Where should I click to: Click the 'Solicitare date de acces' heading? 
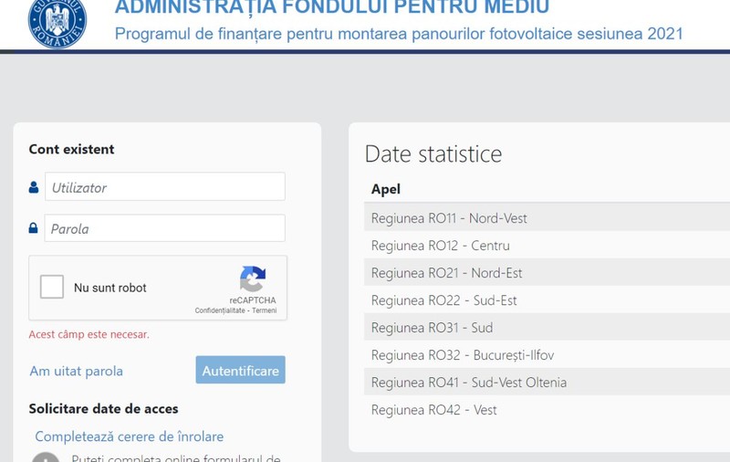(103, 408)
